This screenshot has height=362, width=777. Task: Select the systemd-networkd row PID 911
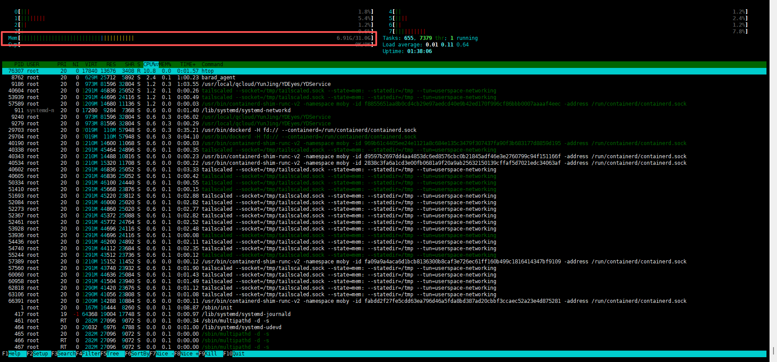(x=384, y=110)
